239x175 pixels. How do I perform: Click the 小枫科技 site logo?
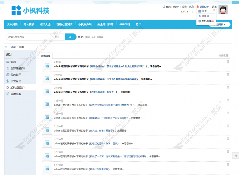coord(30,10)
